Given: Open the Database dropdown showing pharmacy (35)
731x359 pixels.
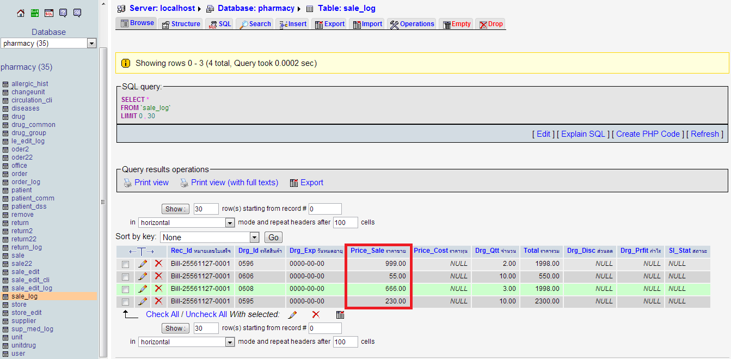Looking at the screenshot, I should [48, 43].
